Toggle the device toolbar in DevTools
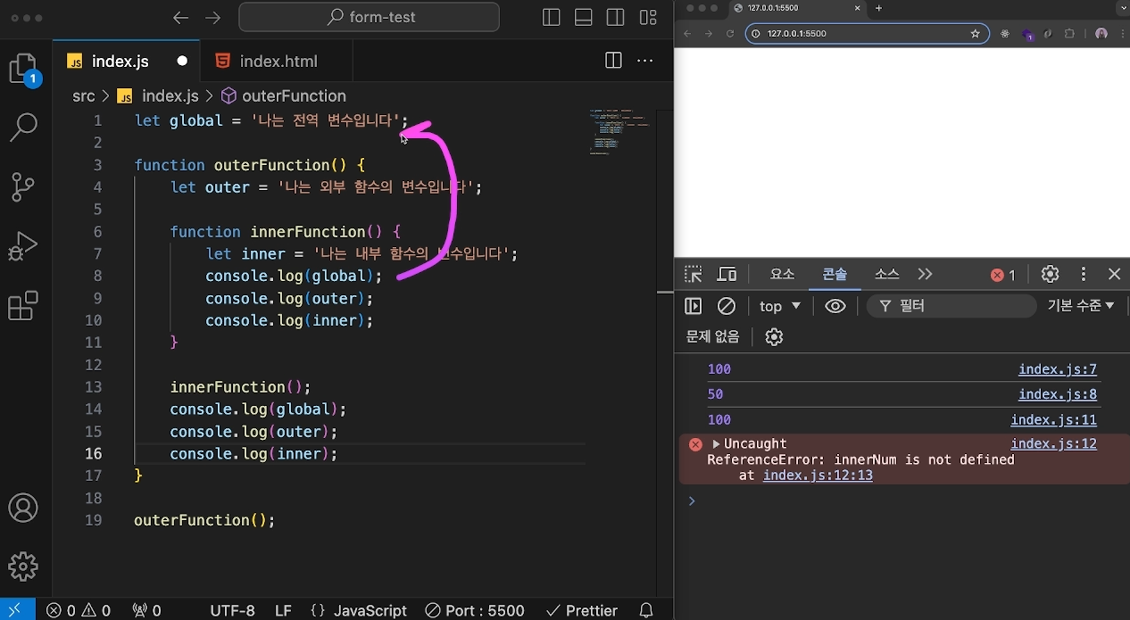Screen dimensions: 1130x620 point(727,274)
